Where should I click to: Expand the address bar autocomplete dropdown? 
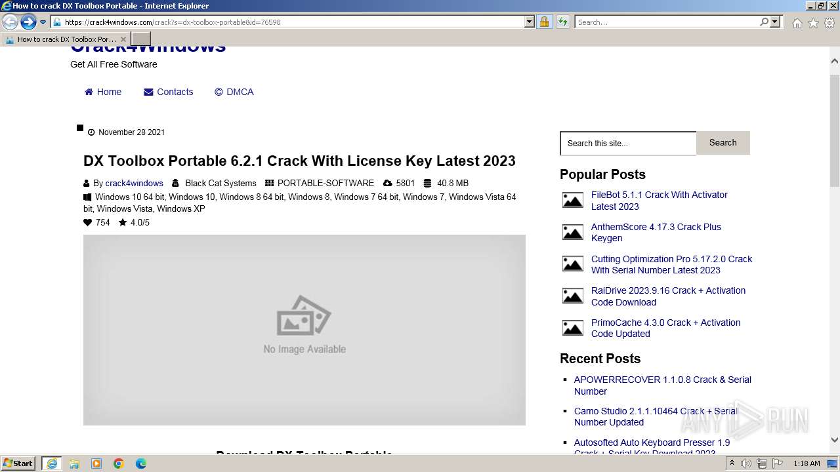(530, 22)
